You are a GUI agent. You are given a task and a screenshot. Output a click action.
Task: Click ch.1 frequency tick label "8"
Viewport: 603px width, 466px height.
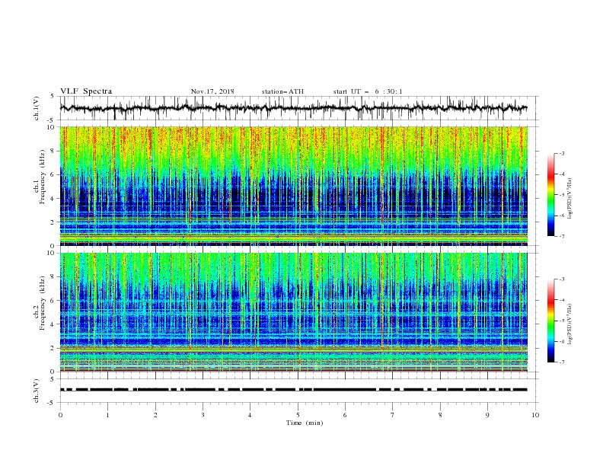[x=53, y=151]
